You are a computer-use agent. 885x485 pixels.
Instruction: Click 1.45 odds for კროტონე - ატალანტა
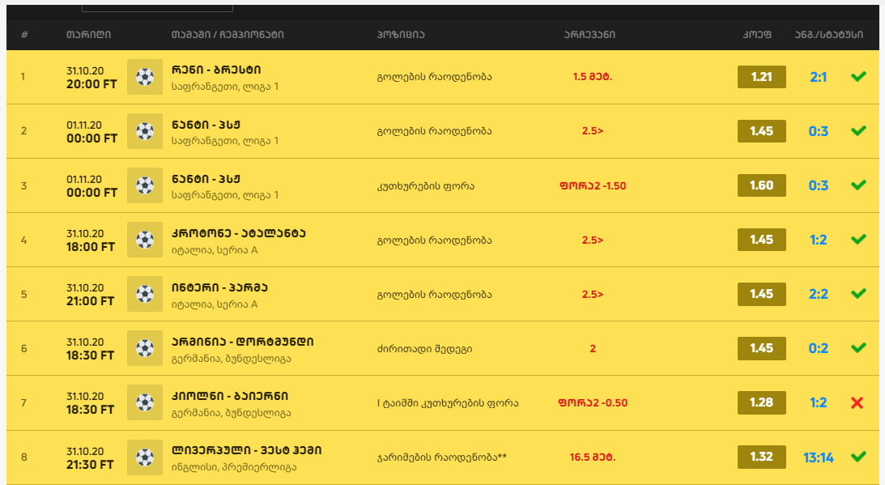tap(761, 240)
